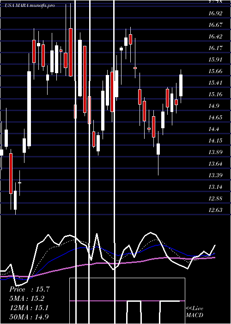This screenshot has width=231, height=324.
Task: Click the 13.64 price axis label
Action: coord(215,164)
